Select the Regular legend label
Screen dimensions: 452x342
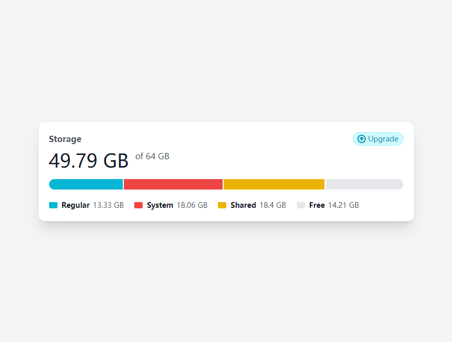tap(76, 205)
